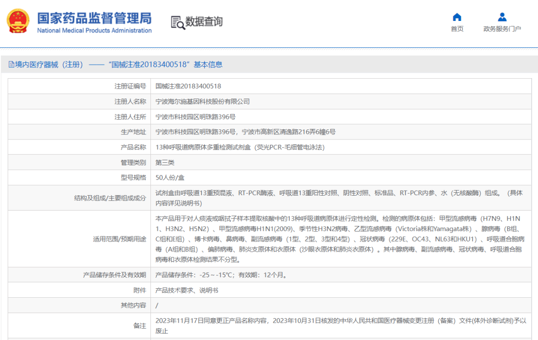538x340 pixels.
Task: Click the 产品技术要求、说明书 attachment text
Action: coord(186,290)
